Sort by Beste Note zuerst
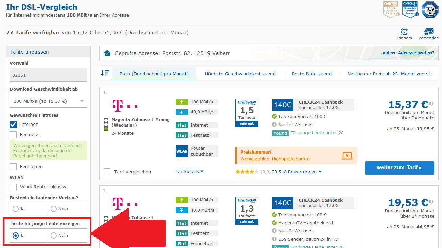This screenshot has height=248, width=442. 312,74
